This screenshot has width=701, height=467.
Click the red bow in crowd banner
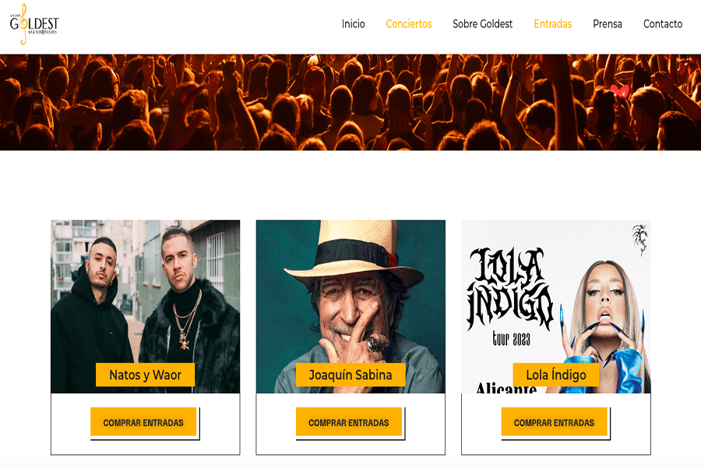620,91
